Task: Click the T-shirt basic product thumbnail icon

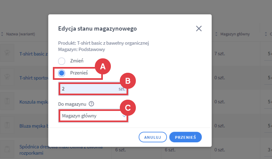Action: pyautogui.click(x=7, y=54)
